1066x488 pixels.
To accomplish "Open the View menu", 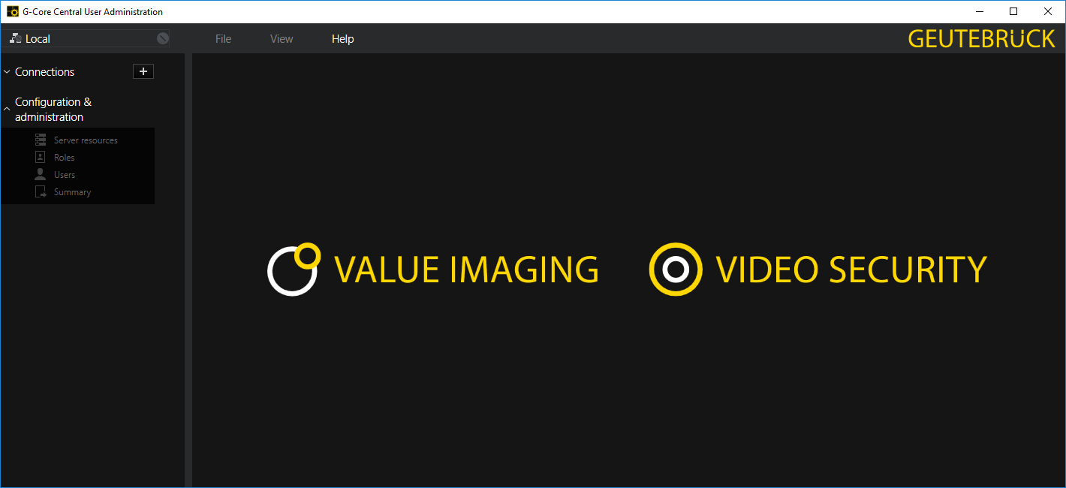I will pyautogui.click(x=282, y=39).
